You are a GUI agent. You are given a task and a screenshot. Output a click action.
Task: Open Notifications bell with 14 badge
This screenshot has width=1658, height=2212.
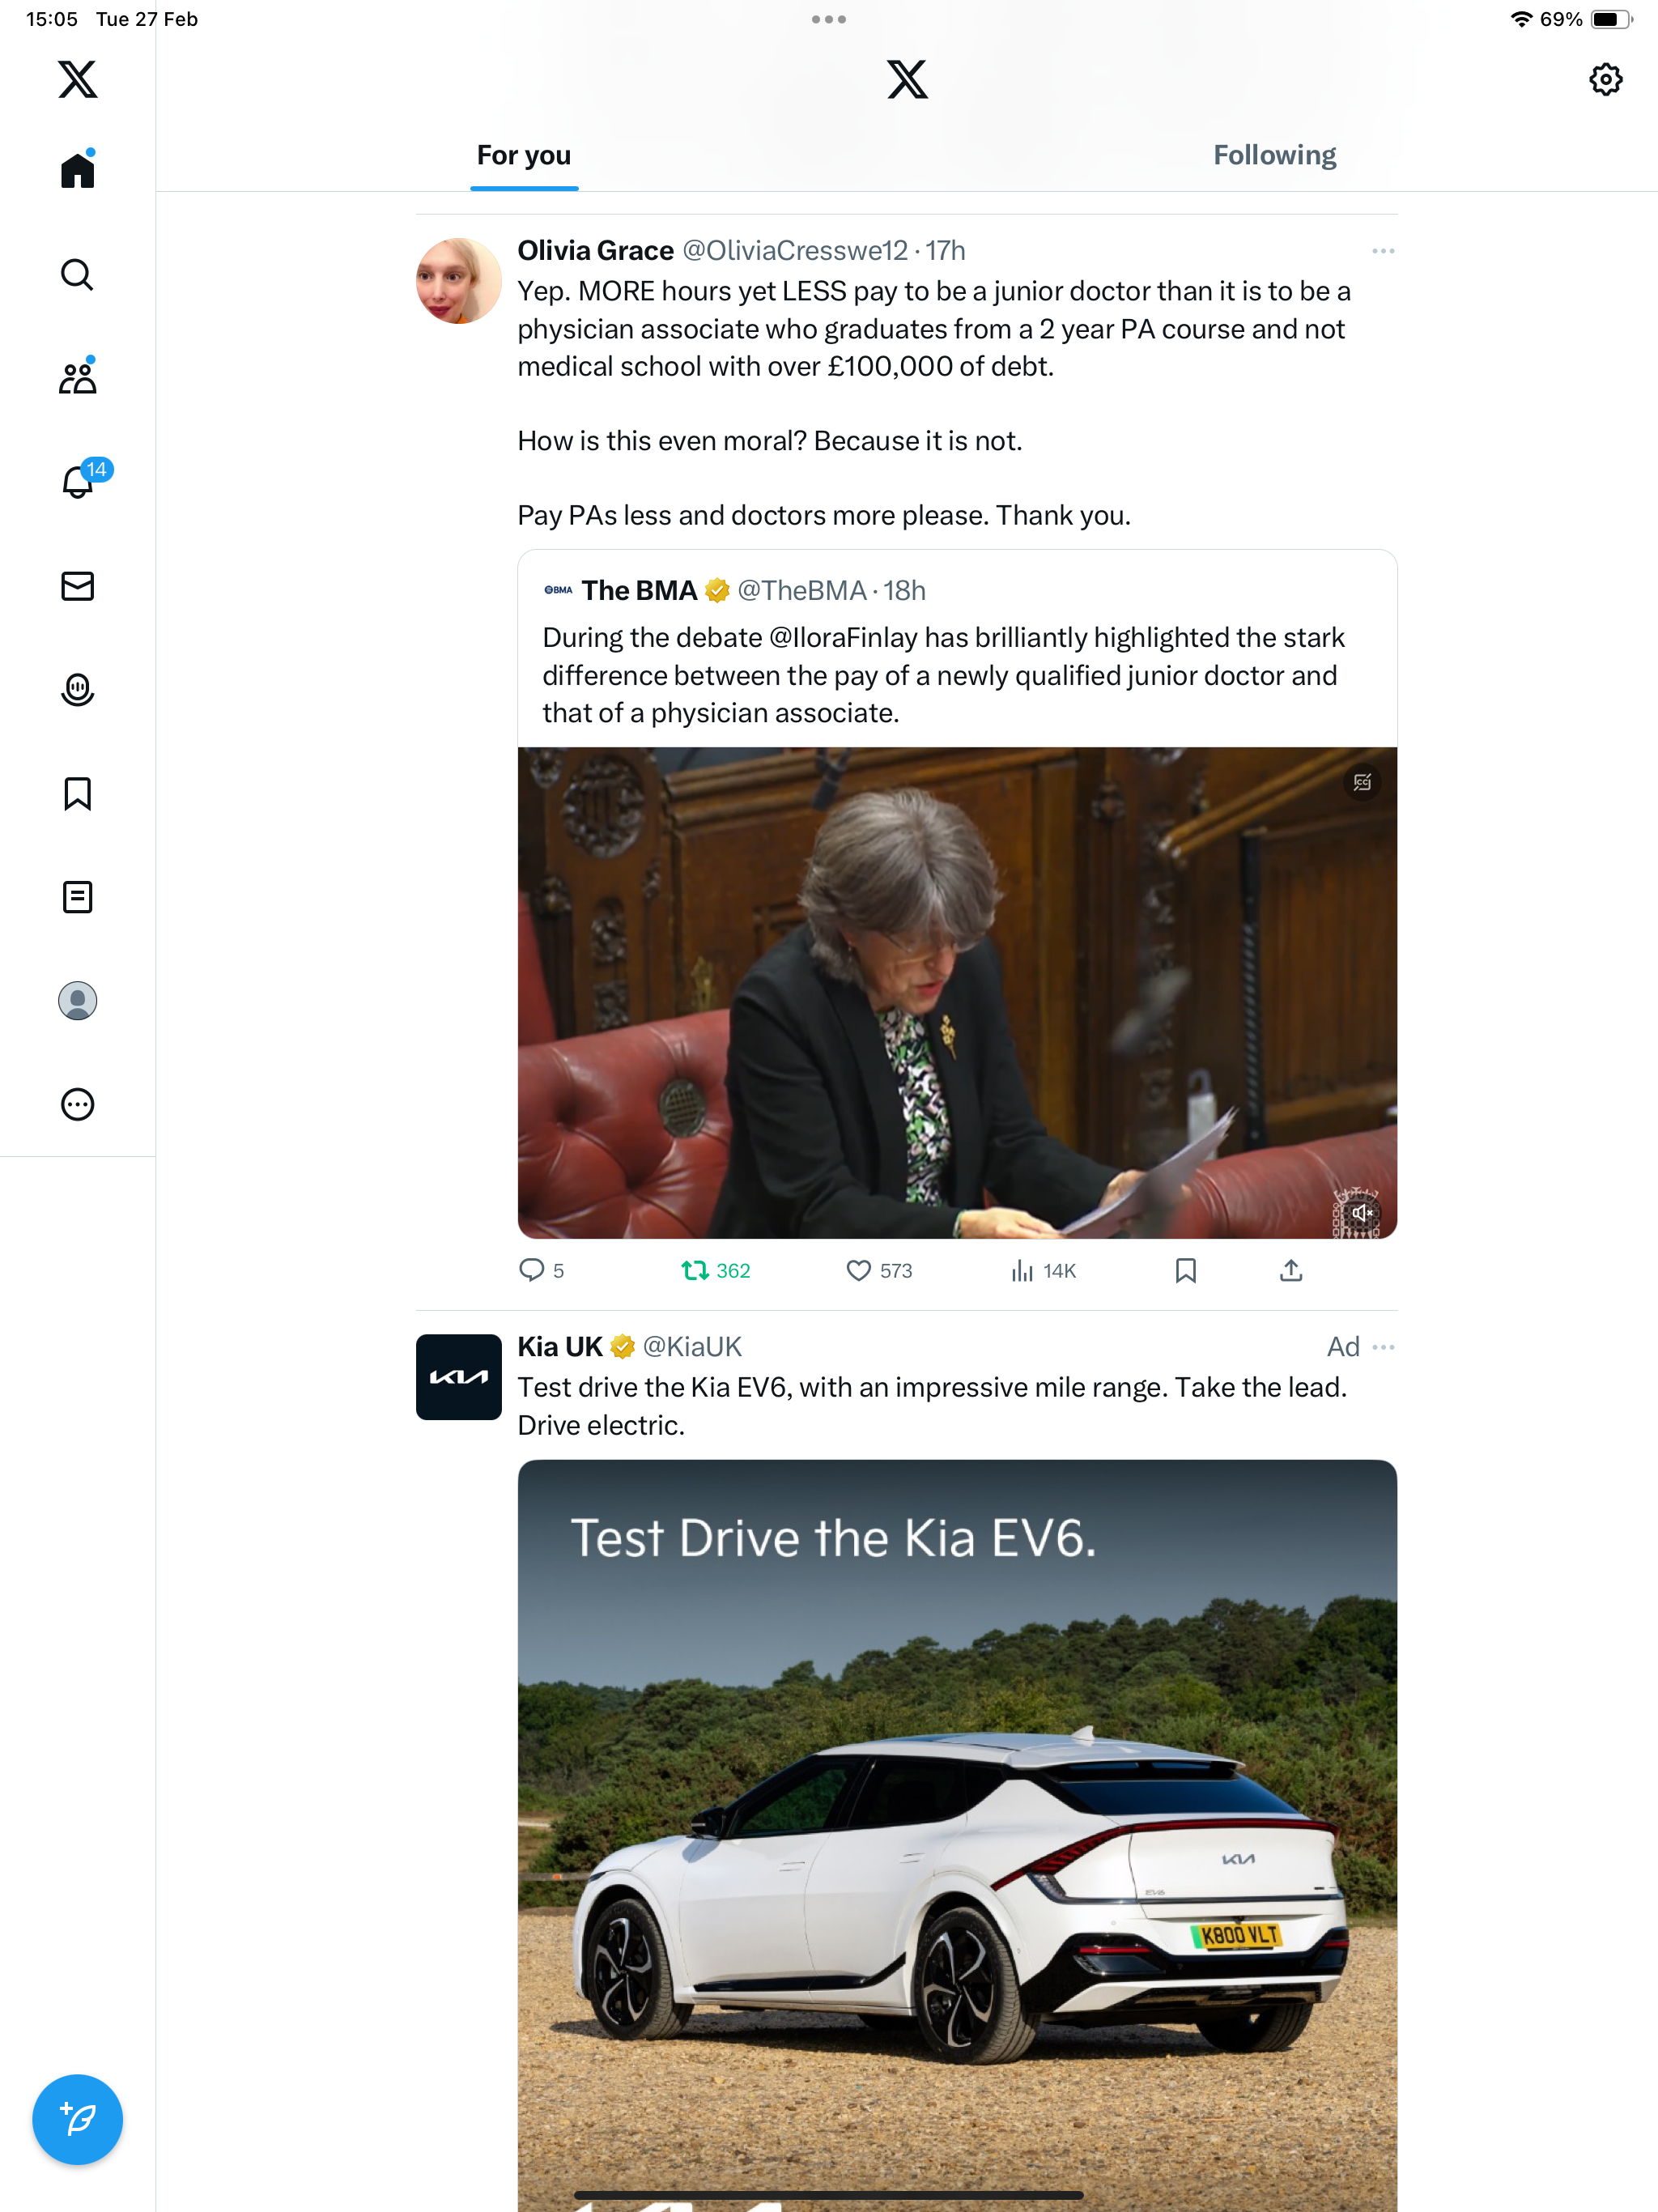tap(80, 480)
